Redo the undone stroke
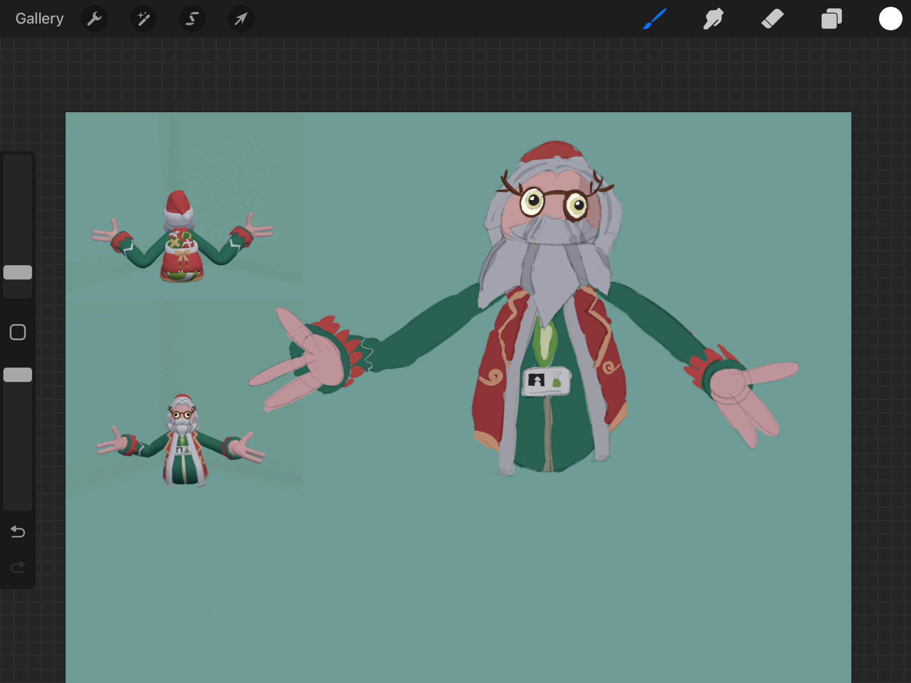 pos(18,567)
